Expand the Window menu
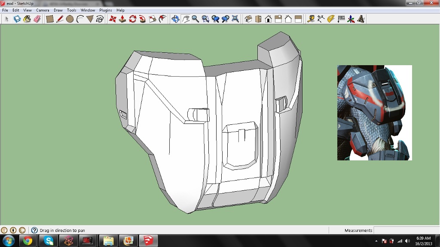Viewport: 440px width, 247px height. 88,10
